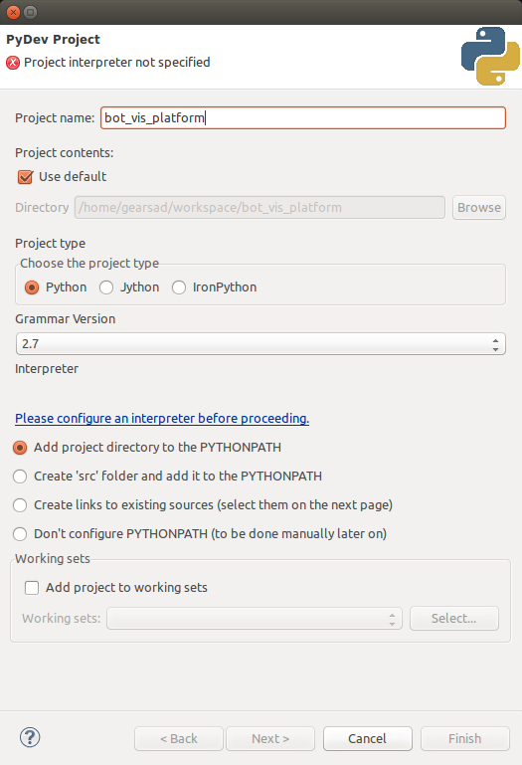
Task: Click the help question mark icon
Action: [30, 737]
